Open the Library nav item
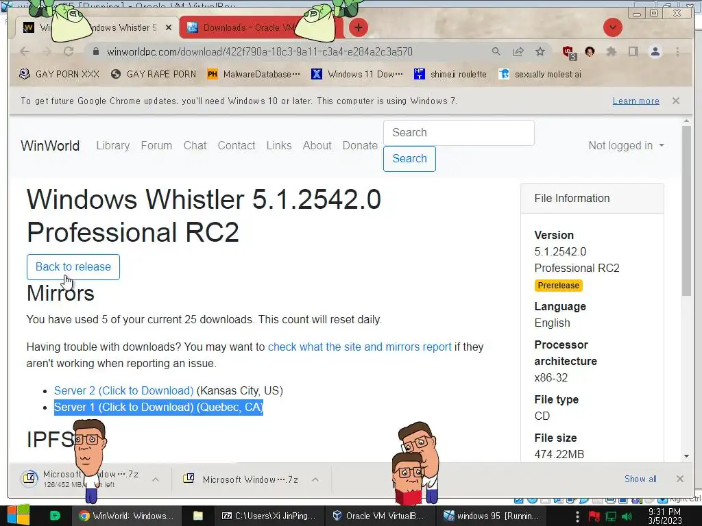This screenshot has height=526, width=702. (113, 145)
